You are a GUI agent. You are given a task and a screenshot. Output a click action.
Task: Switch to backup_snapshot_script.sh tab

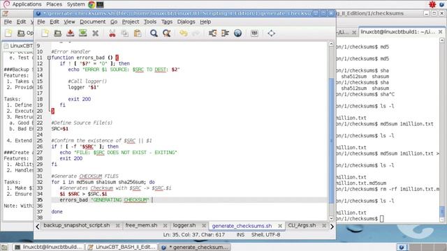tap(76, 225)
